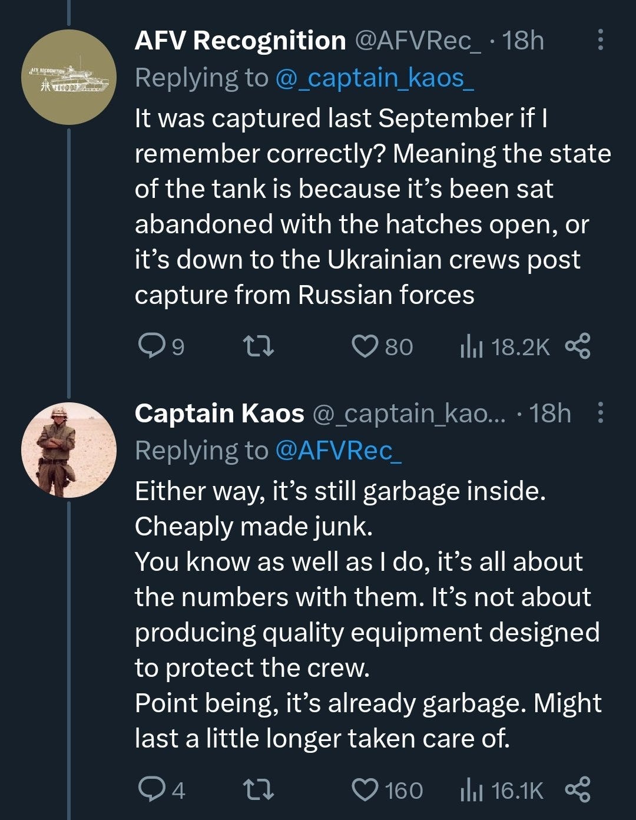Open more options on Captain Kaos tweet
Screen dimensions: 636x820
tap(600, 412)
